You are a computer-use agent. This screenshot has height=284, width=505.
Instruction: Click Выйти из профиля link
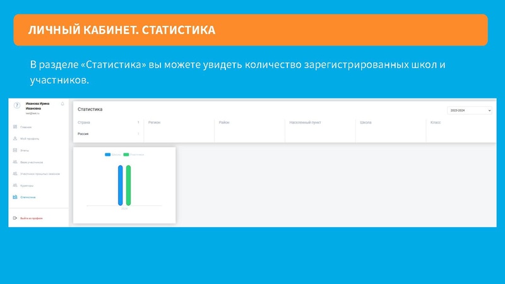(31, 218)
